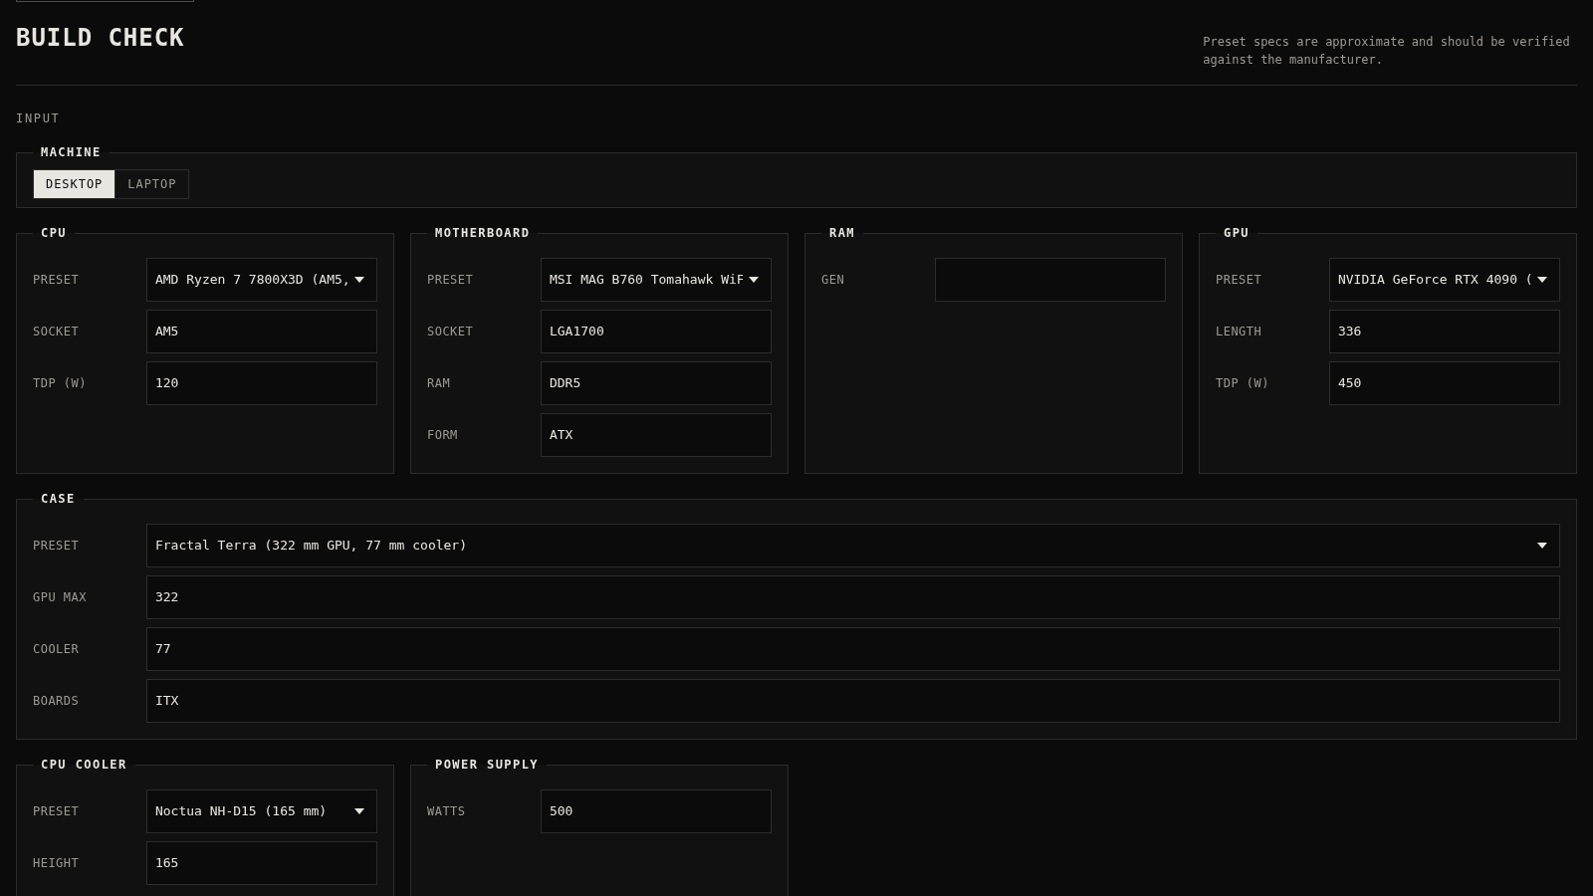Click the BOARDS label in Case group
The image size is (1593, 896).
56,701
